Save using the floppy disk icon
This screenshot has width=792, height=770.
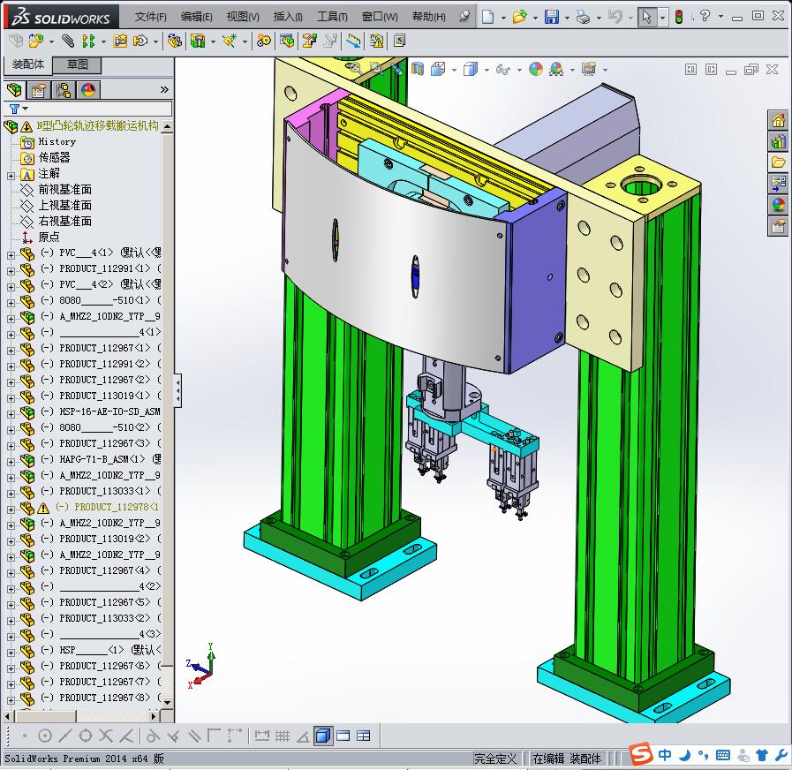click(552, 17)
